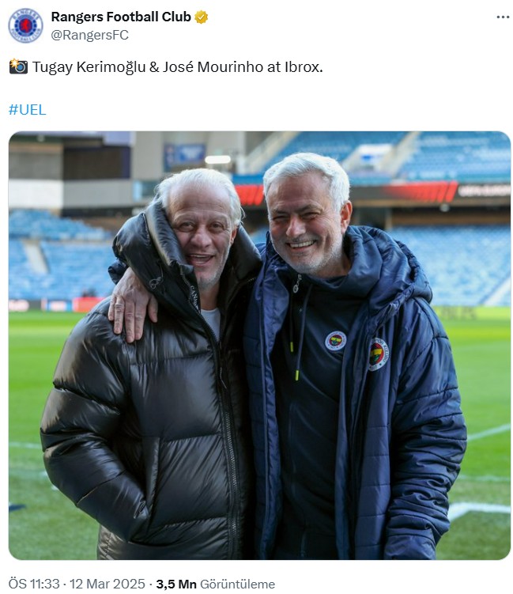Select the name Tugay Kerimoğlu in tweet text
The width and height of the screenshot is (513, 594).
point(89,67)
